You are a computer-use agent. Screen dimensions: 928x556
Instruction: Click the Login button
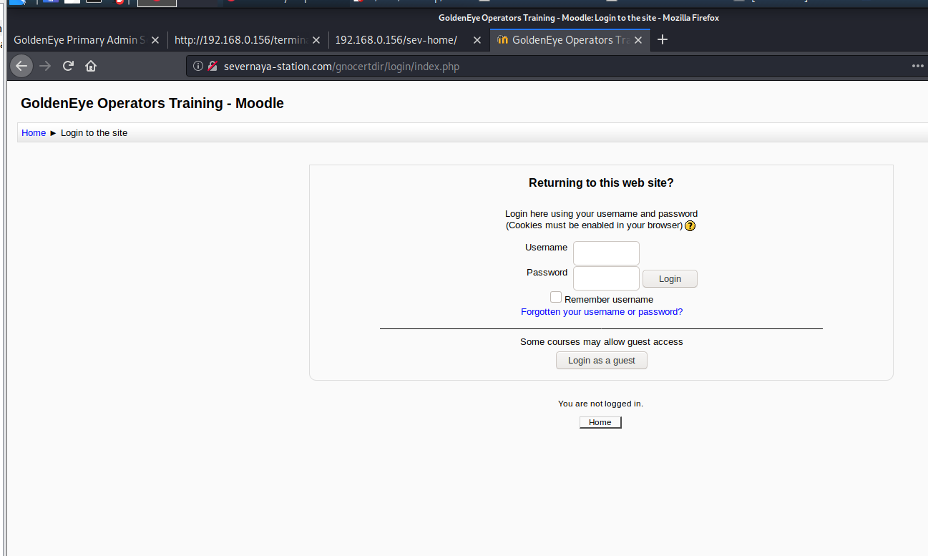pos(670,279)
